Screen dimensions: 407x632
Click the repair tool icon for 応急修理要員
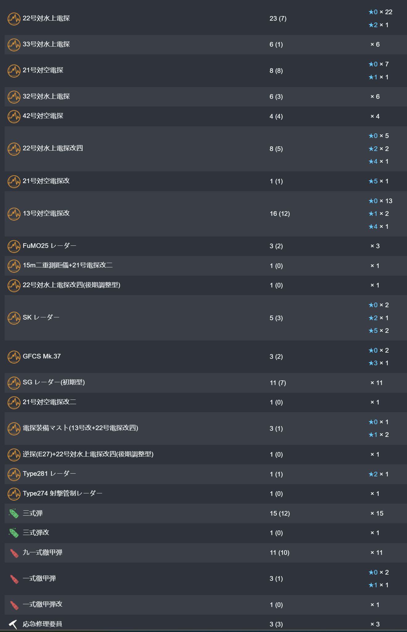pyautogui.click(x=13, y=624)
